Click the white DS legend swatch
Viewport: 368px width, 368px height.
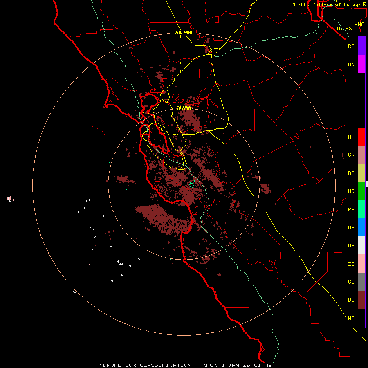pyautogui.click(x=361, y=245)
